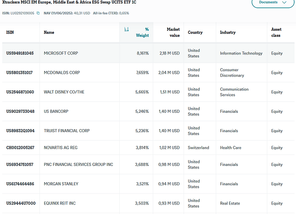Click weight value 5,246%
296x214 pixels.
click(x=142, y=112)
